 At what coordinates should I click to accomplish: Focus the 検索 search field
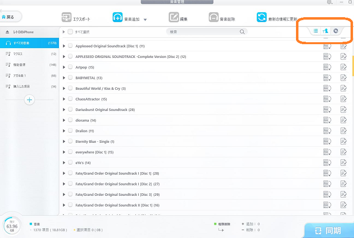click(x=206, y=32)
